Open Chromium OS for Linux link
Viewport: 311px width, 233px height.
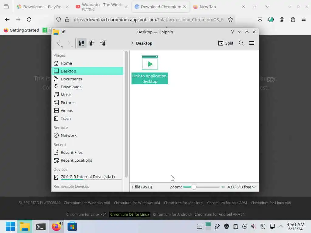point(130,214)
